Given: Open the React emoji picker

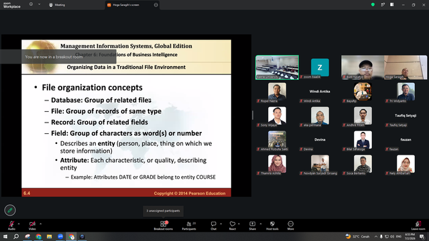Looking at the screenshot, I should (233, 226).
